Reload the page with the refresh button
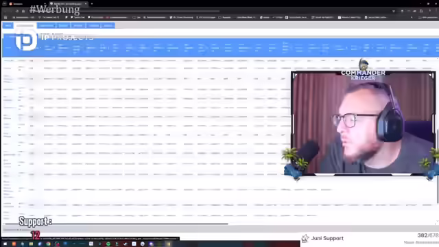439x247 pixels. (x=17, y=11)
